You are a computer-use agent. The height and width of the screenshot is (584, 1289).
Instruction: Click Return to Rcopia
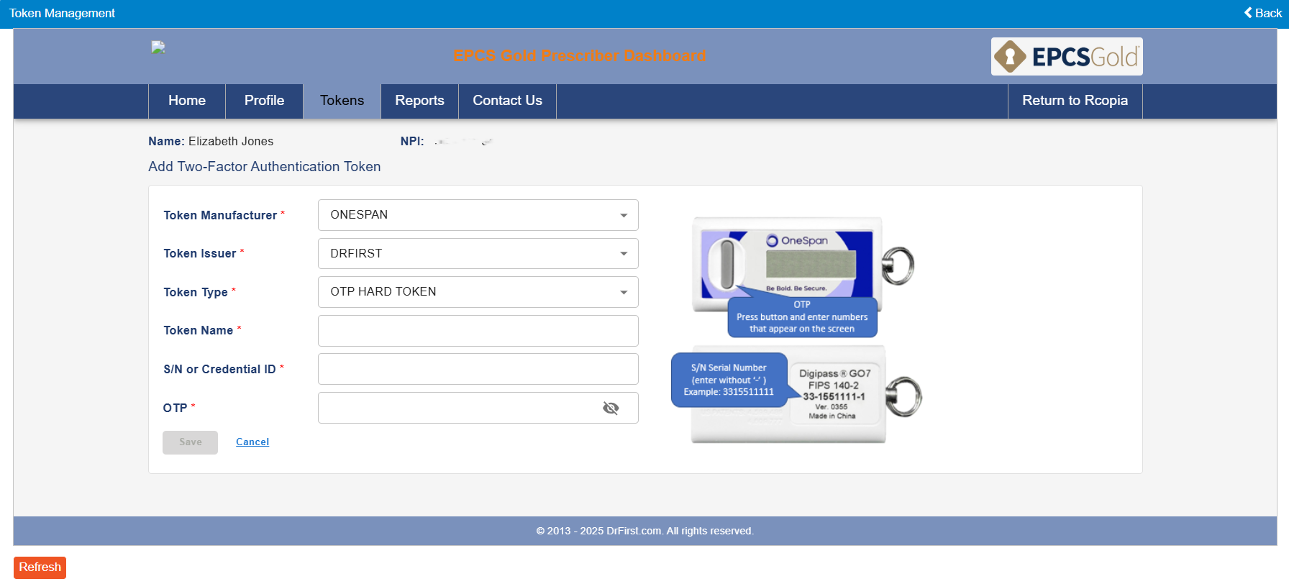click(1075, 101)
